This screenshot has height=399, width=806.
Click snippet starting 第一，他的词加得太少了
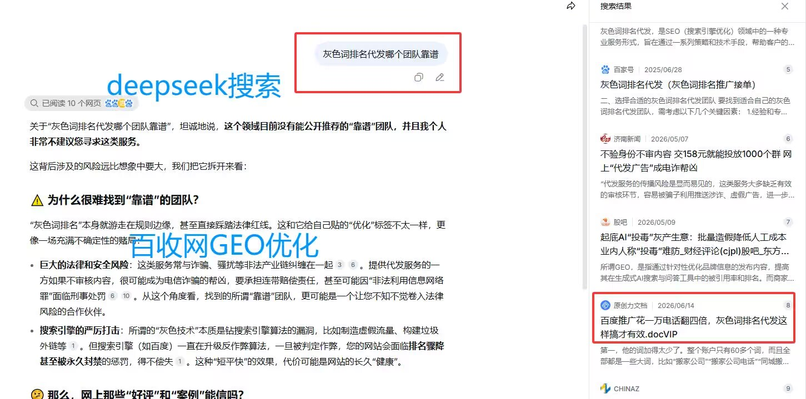[x=695, y=356]
